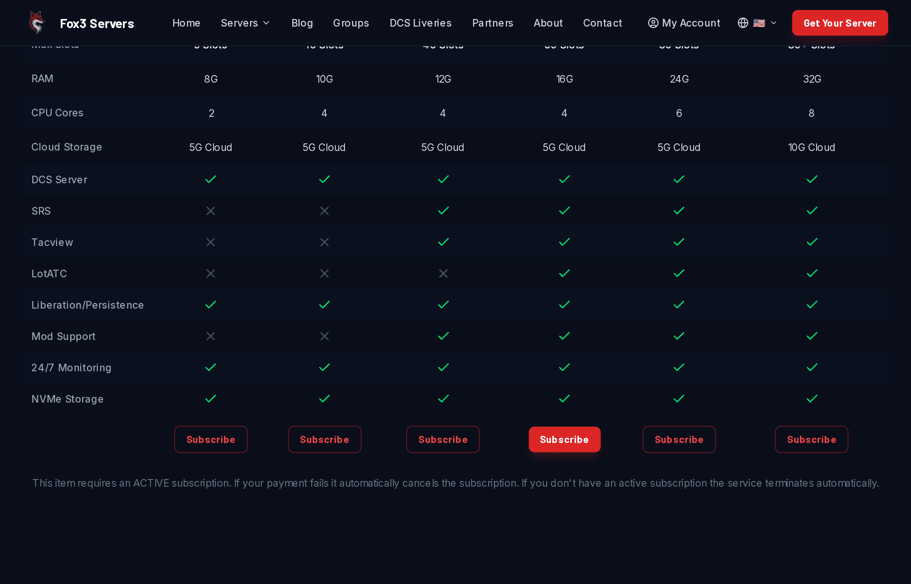Click the Mod Support cross in the 8G column
The height and width of the screenshot is (584, 911).
tap(211, 336)
